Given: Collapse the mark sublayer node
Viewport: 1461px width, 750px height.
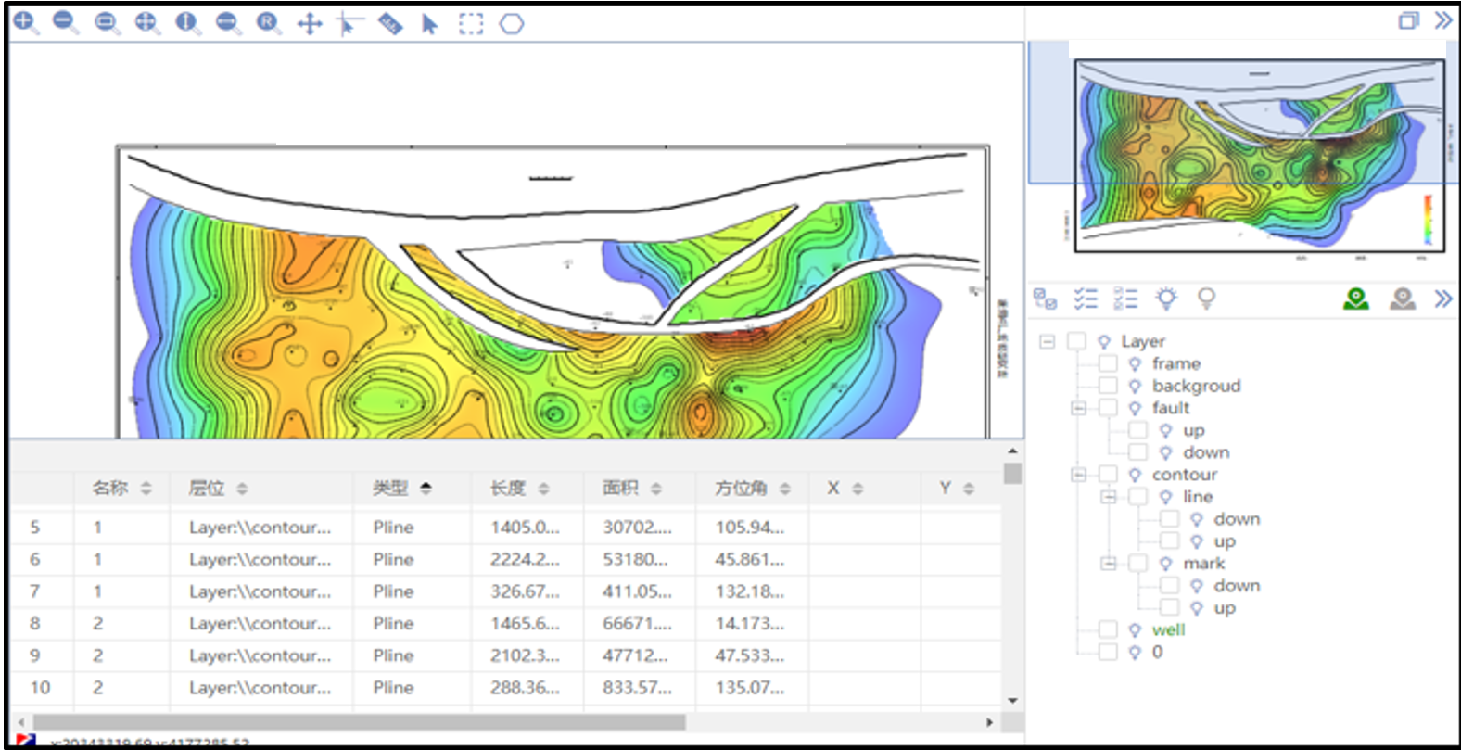Looking at the screenshot, I should point(1109,564).
